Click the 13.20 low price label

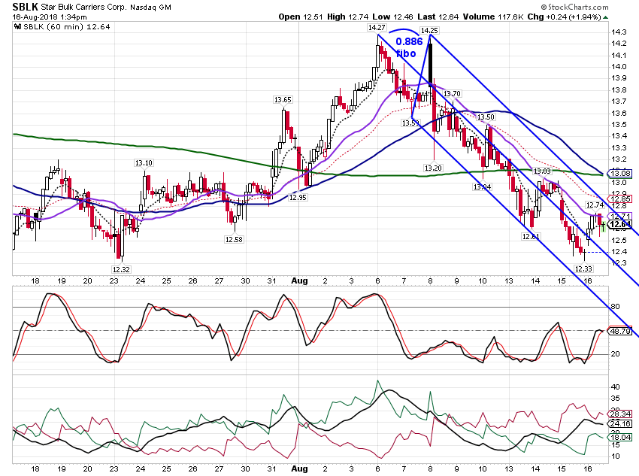[433, 168]
